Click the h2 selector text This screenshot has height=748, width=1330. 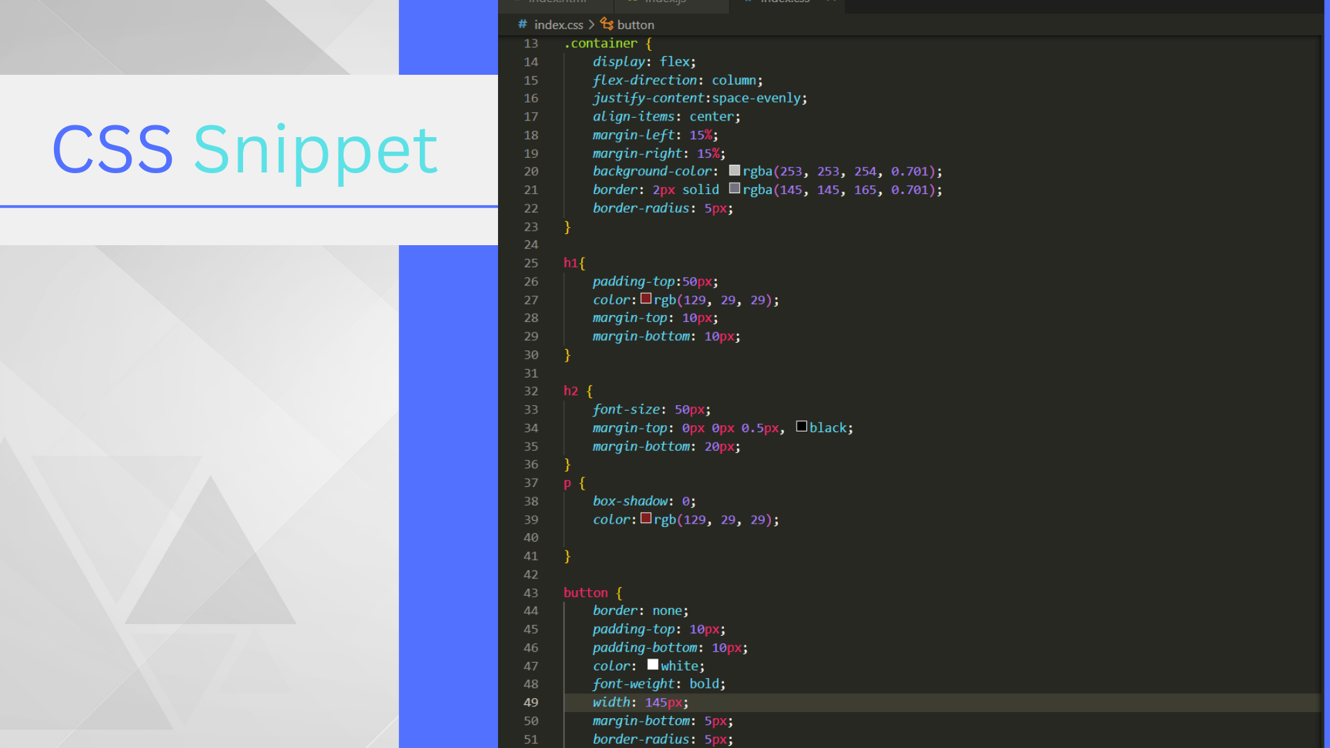click(x=571, y=391)
